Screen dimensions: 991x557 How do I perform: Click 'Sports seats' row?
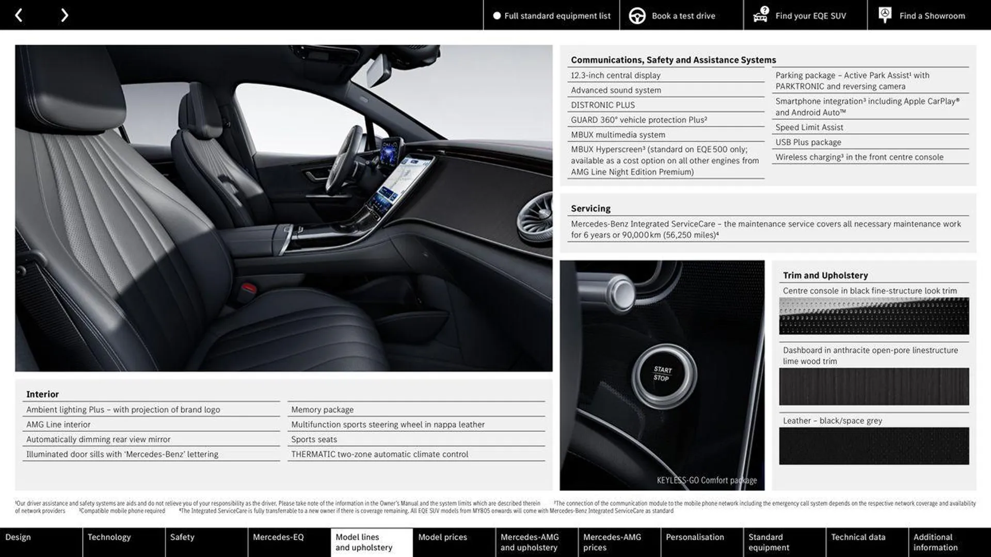416,439
